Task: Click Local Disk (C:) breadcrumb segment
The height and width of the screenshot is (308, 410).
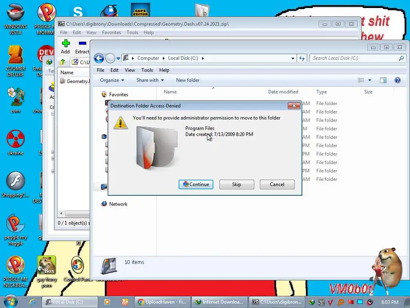Action: [x=183, y=58]
